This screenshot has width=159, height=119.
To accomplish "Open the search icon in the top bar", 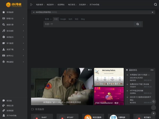I will pyautogui.click(x=155, y=4).
